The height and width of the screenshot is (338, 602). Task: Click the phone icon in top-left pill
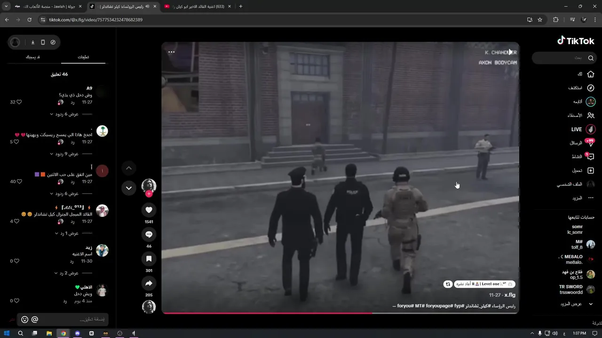(43, 42)
